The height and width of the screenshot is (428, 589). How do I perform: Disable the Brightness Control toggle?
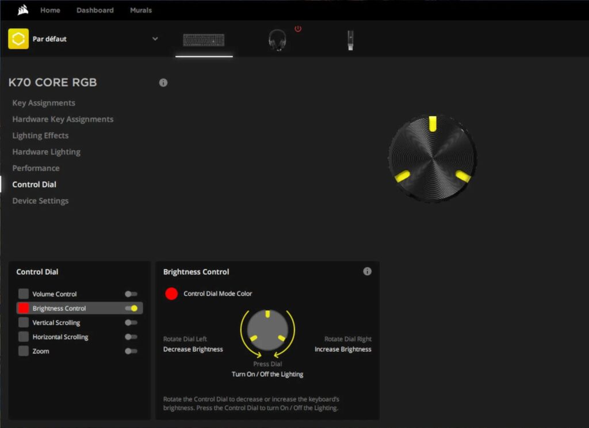[x=131, y=309]
